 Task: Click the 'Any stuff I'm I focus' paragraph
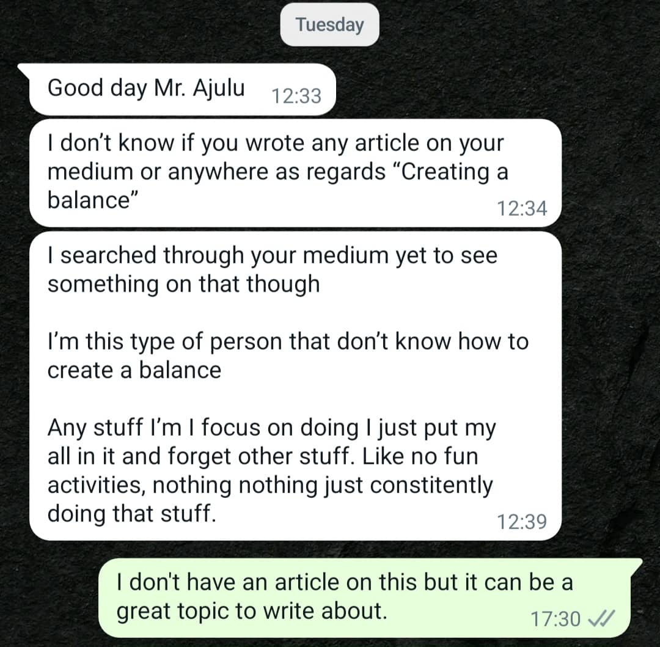point(271,470)
